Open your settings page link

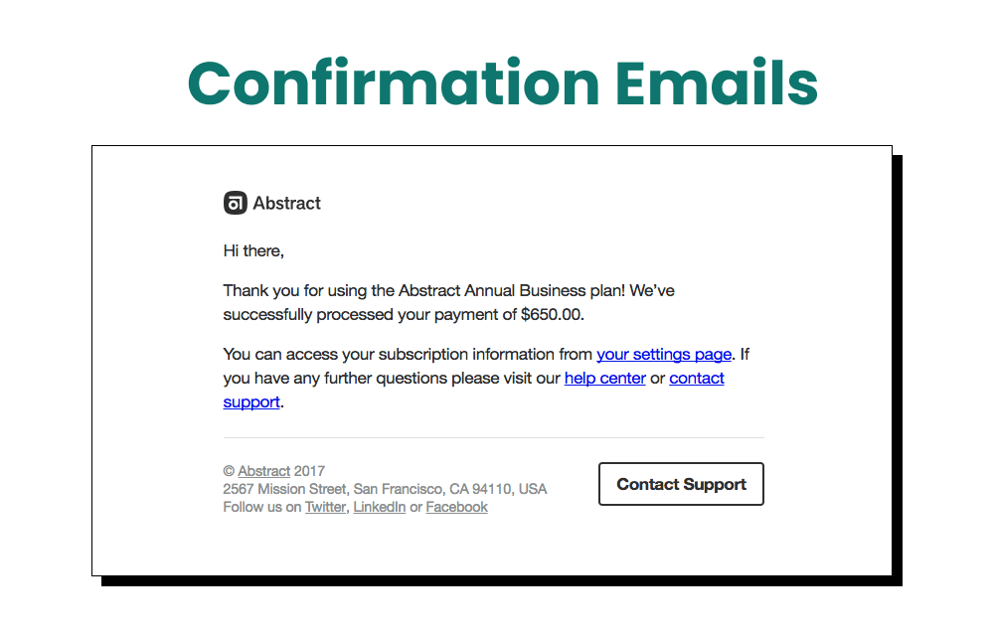coord(663,354)
